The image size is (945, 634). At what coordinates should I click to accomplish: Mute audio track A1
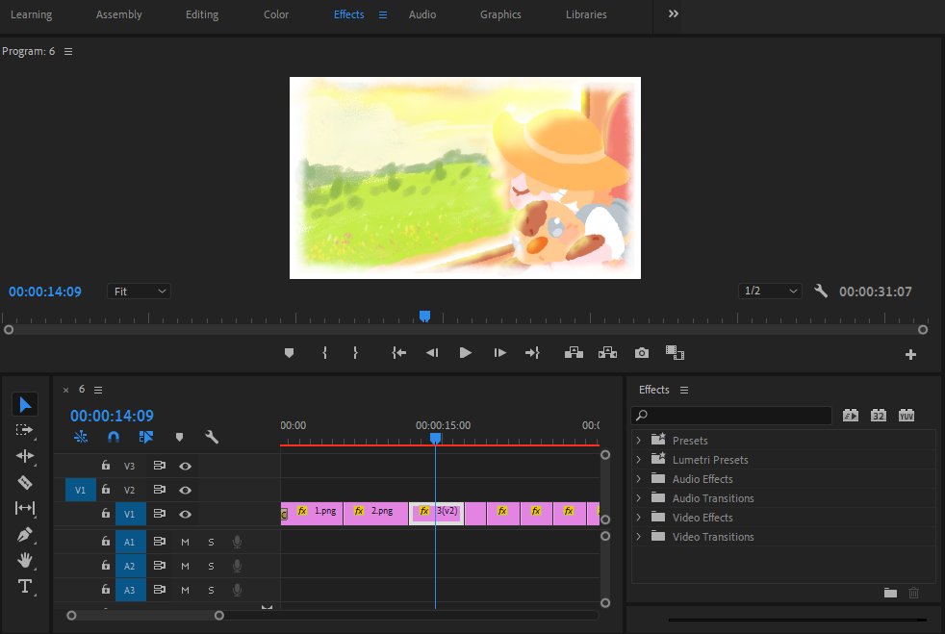point(185,542)
